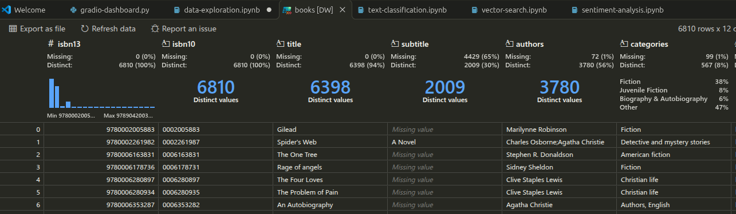Click author cell 'Sidney Sheldon'

[x=559, y=167]
